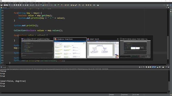Click the OBS icon in task switcher title
Viewport: 172px width, 96px height.
point(121,39)
